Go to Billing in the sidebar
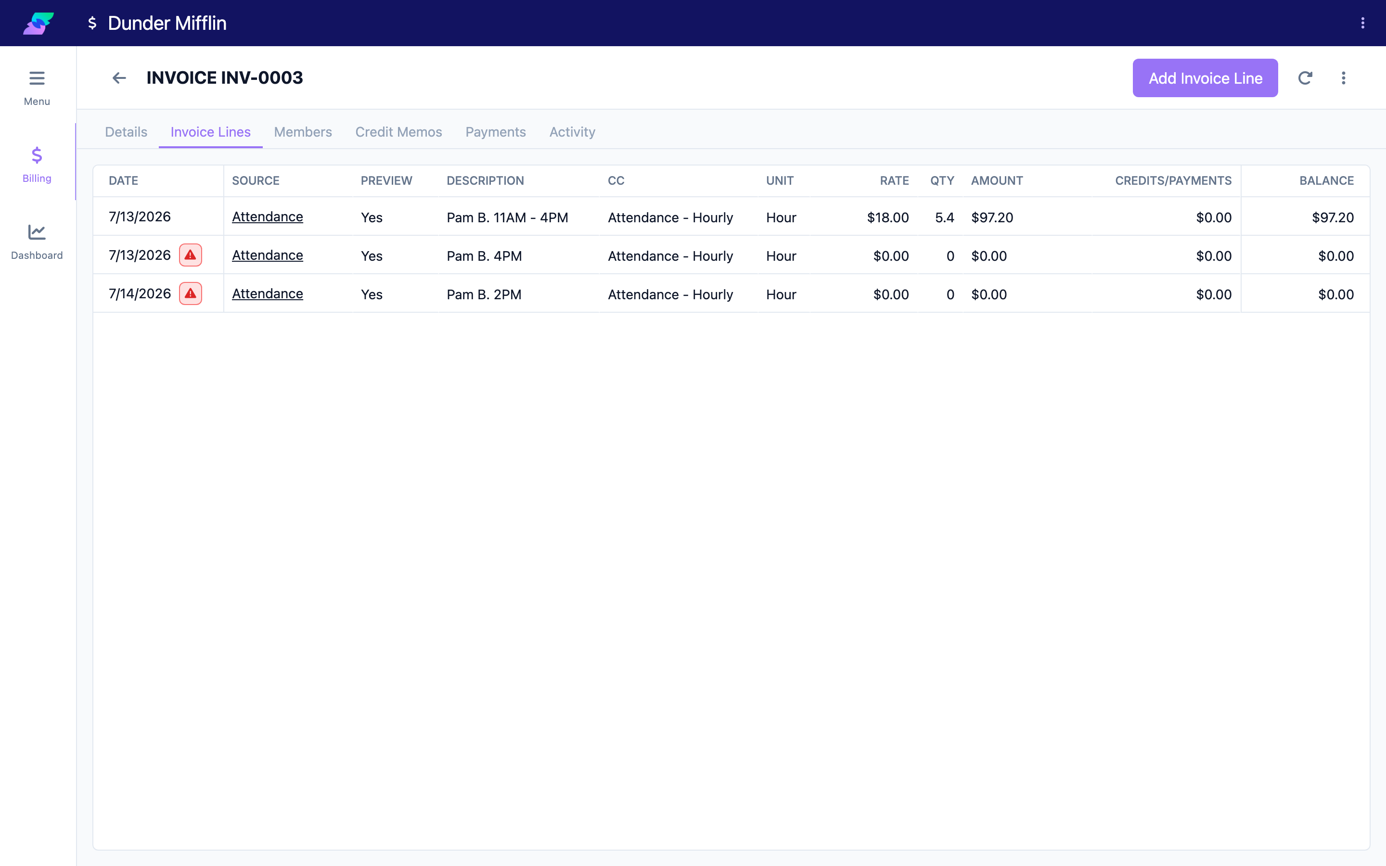 point(37,165)
